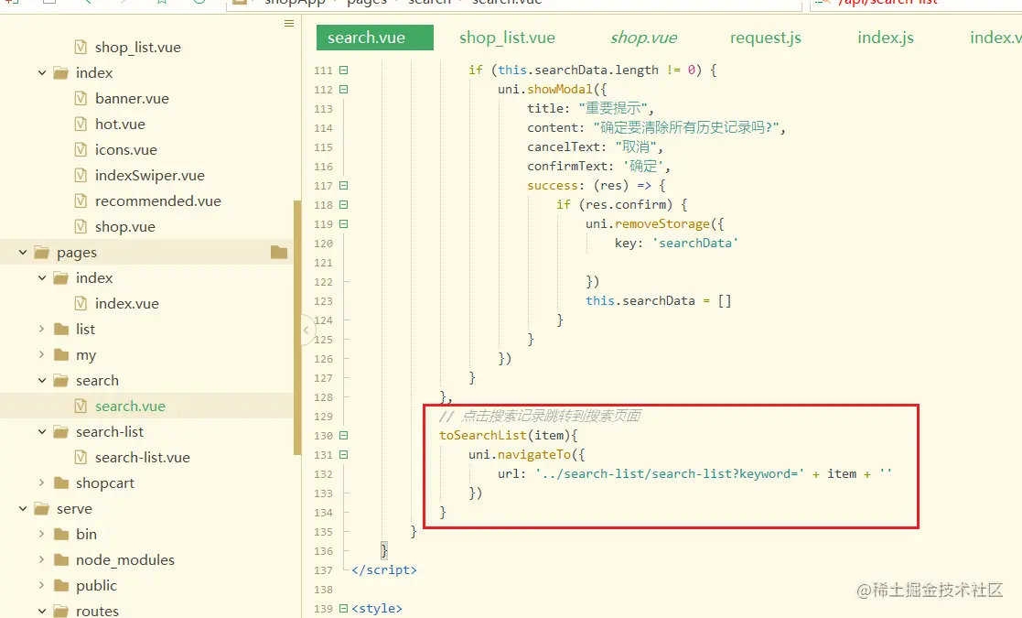
Task: Click the file icon beside banner.vue
Action: click(x=81, y=99)
